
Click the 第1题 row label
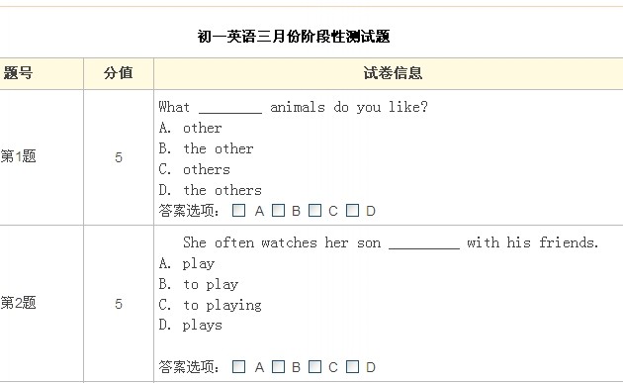click(18, 156)
